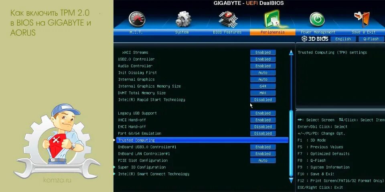The image size is (385, 192).
Task: Select the PCIE Slot Configuration label
Action: pyautogui.click(x=143, y=160)
